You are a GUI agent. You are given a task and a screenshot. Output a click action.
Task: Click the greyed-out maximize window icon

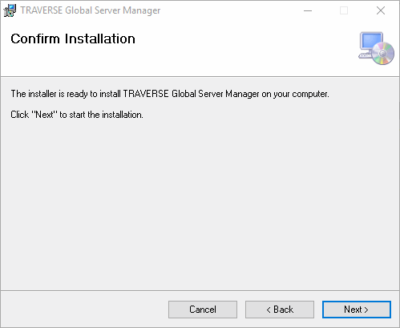344,10
